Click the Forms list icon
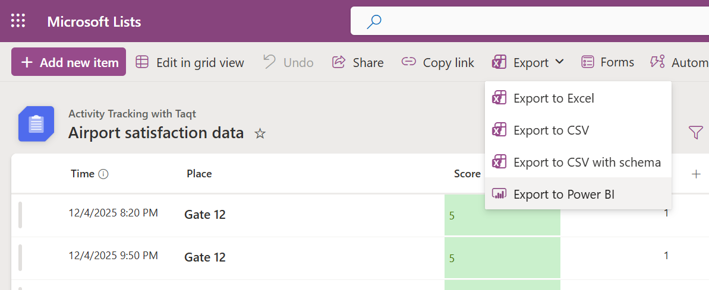Image resolution: width=709 pixels, height=290 pixels. point(587,62)
